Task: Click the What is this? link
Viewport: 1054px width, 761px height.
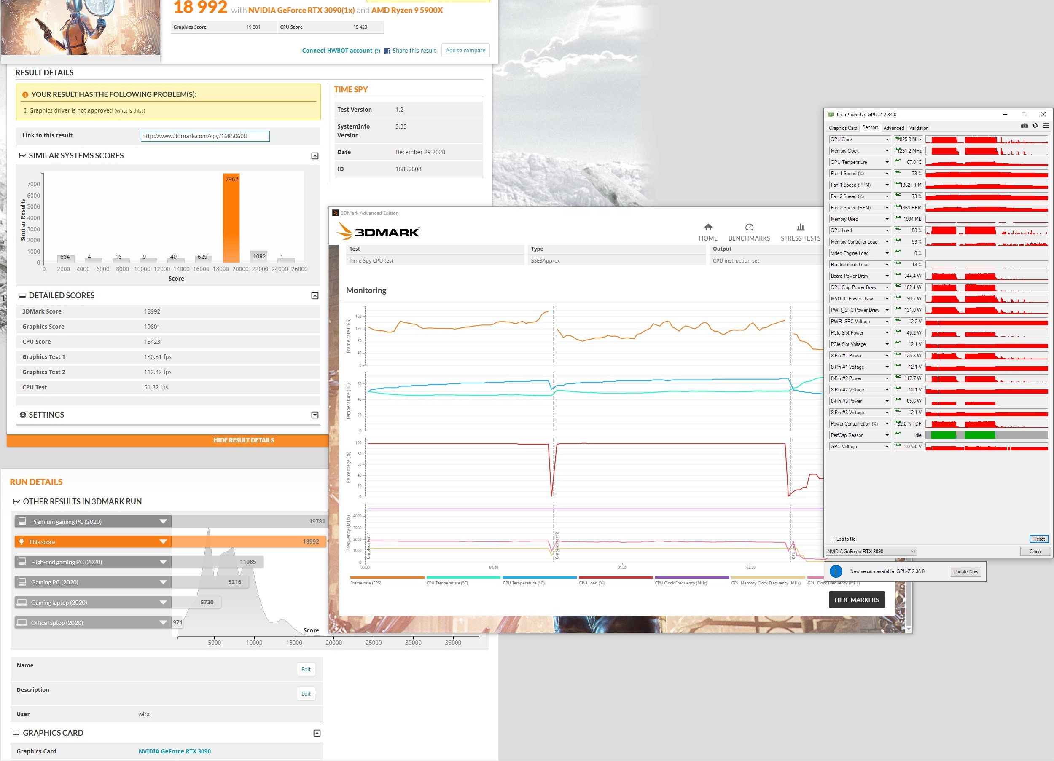Action: coord(130,110)
